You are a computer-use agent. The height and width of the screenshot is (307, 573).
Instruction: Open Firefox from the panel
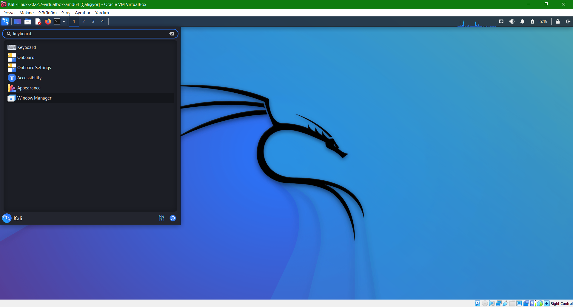click(48, 21)
